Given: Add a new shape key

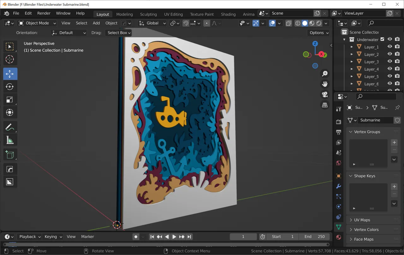Looking at the screenshot, I should click(x=394, y=187).
